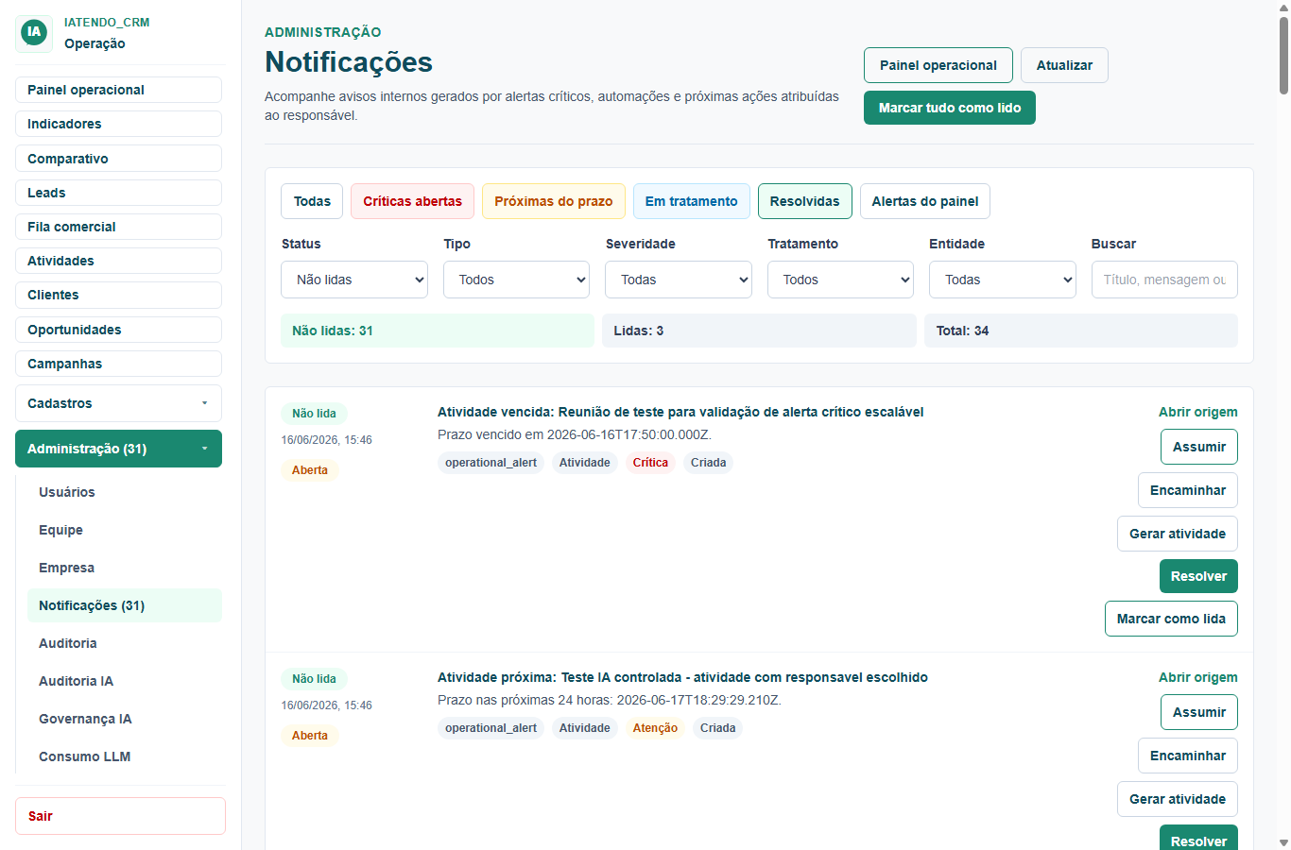1291x850 pixels.
Task: Go to Campanhas page
Action: (118, 364)
